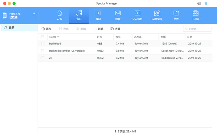Image resolution: width=217 pixels, height=136 pixels.
Task: Expand the Pixel 2 XL device dropdown
Action: point(34,14)
